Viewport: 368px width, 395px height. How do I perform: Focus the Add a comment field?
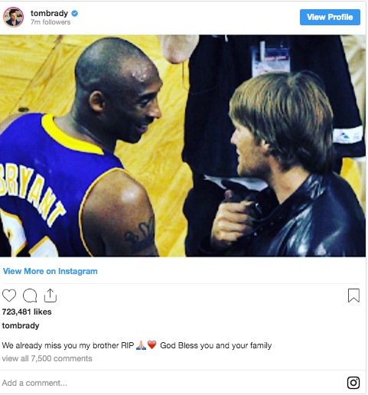click(172, 383)
